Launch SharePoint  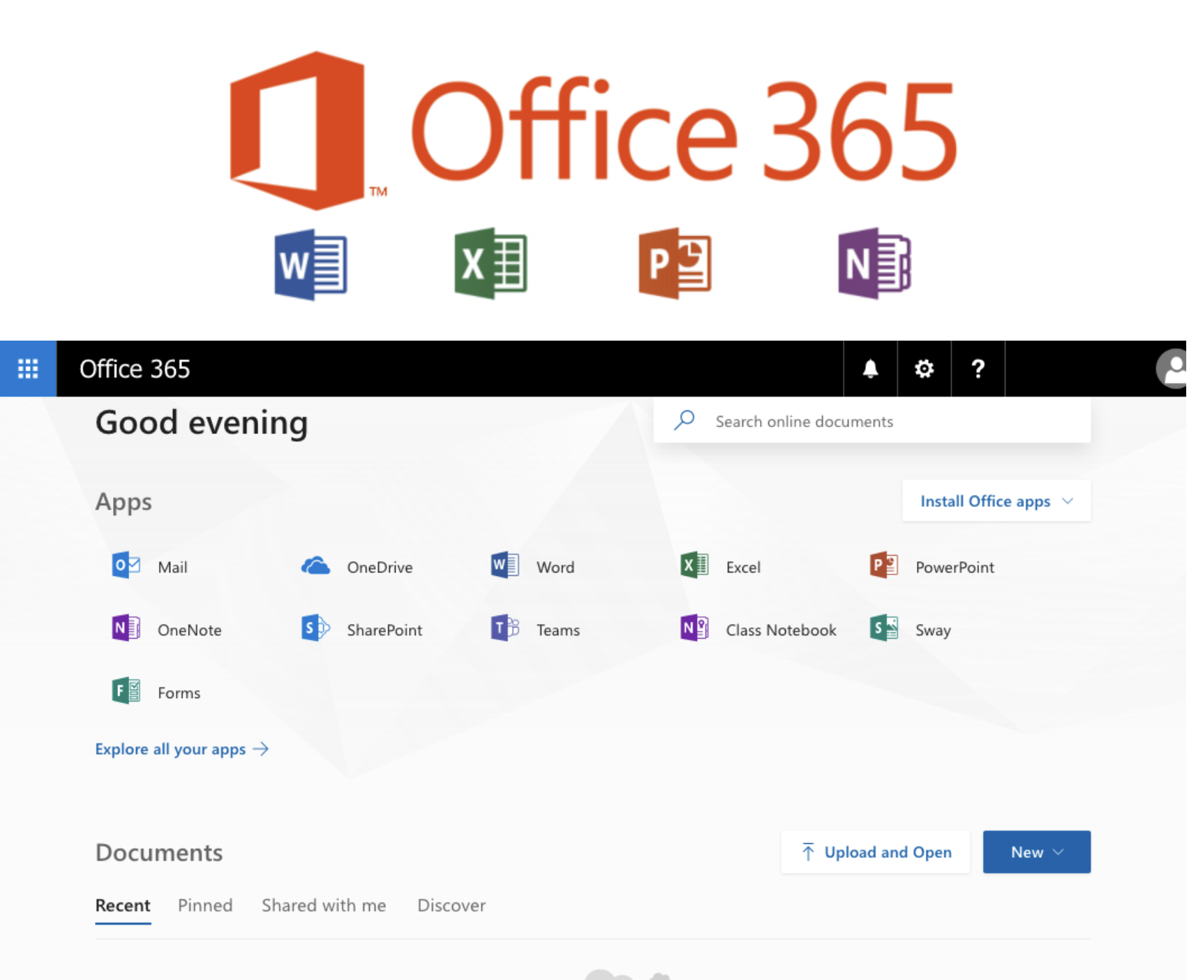361,629
